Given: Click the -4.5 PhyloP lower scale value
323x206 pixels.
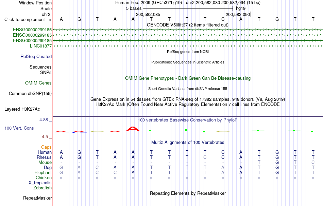Looking at the screenshot, I should pyautogui.click(x=44, y=137).
